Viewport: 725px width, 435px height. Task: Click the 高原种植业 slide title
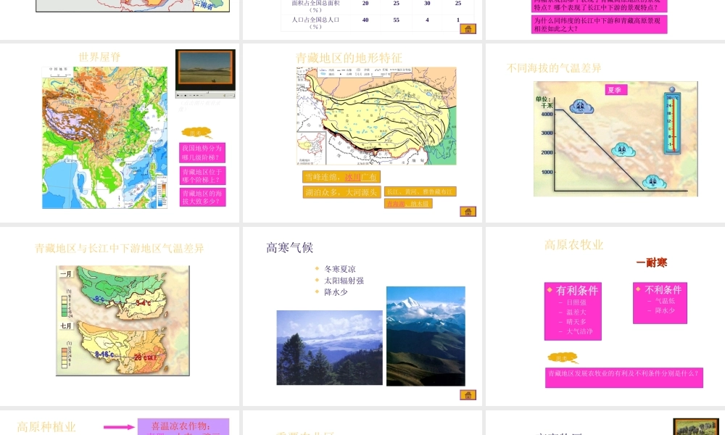tap(46, 427)
